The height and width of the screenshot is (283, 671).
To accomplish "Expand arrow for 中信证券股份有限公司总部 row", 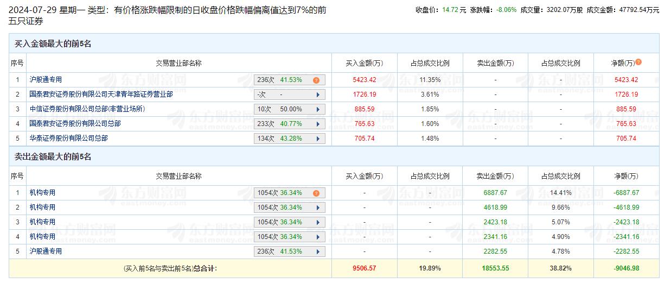I will coord(318,109).
